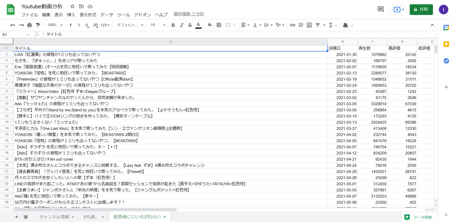
Task: Expand the A1 name box dropdown arrow
Action: (x=27, y=35)
